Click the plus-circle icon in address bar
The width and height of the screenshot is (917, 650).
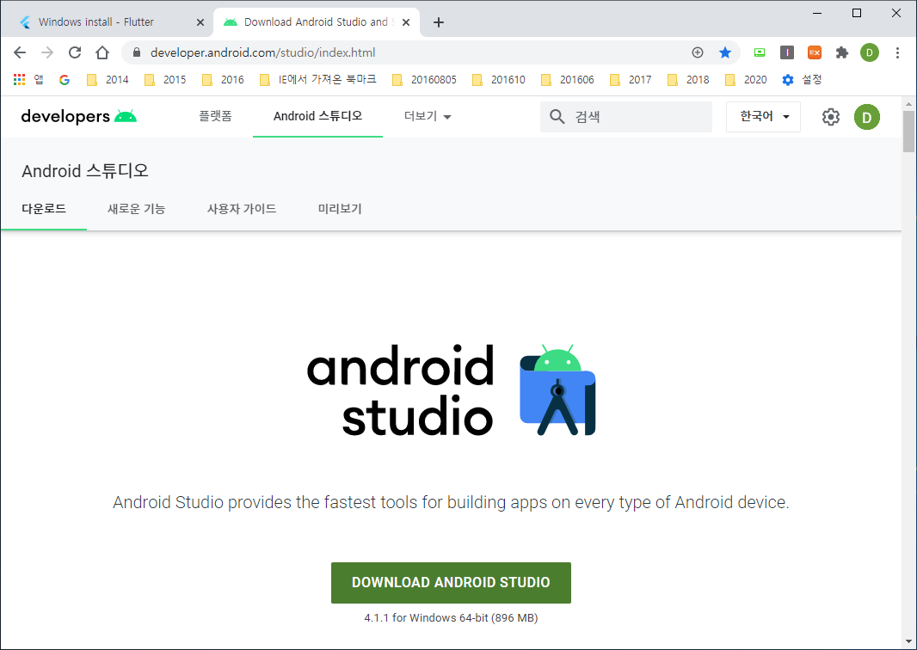point(697,52)
